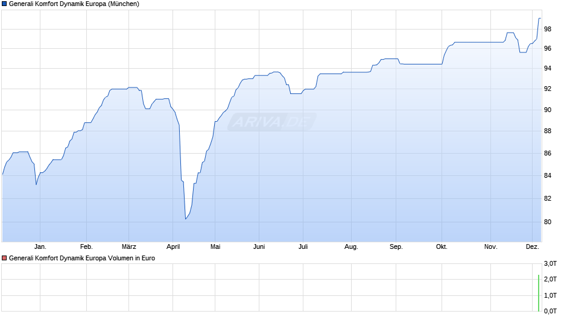Click the 80 price axis value
The width and height of the screenshot is (567, 317).
tap(548, 222)
